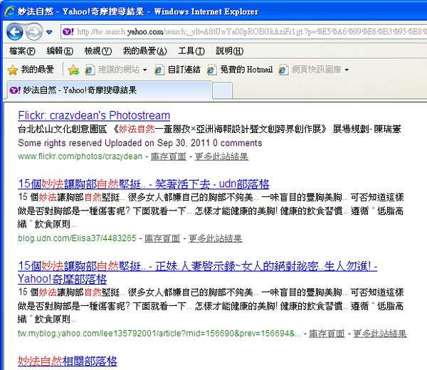Open the 我的最愛(A) menu
Image resolution: width=427 pixels, height=370 pixels.
[x=145, y=51]
